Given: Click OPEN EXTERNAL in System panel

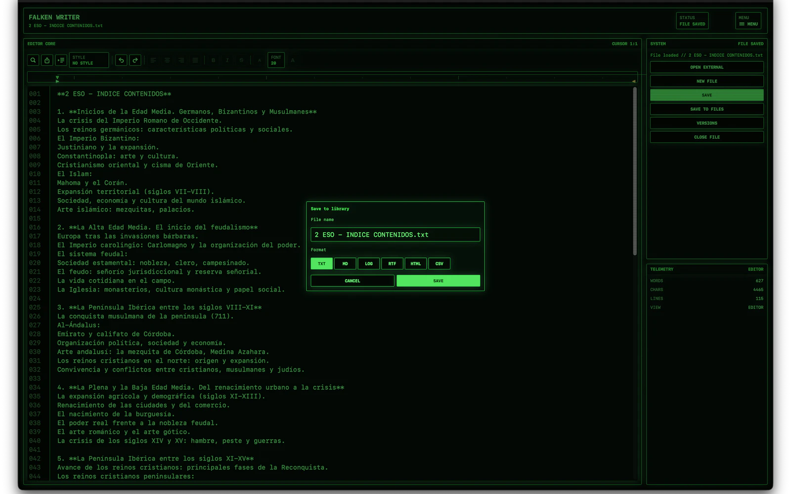Looking at the screenshot, I should [707, 67].
